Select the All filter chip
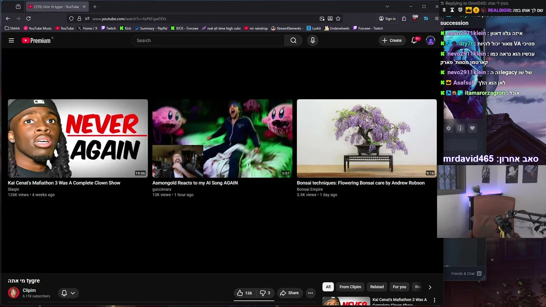 [328, 287]
